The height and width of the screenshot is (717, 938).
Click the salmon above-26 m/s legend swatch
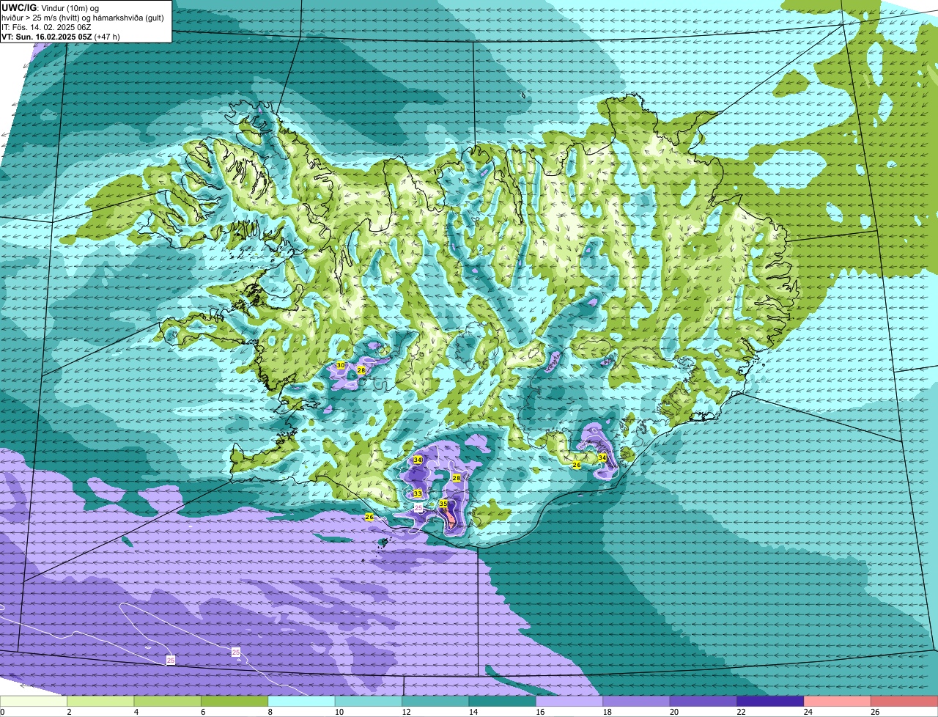pos(904,701)
